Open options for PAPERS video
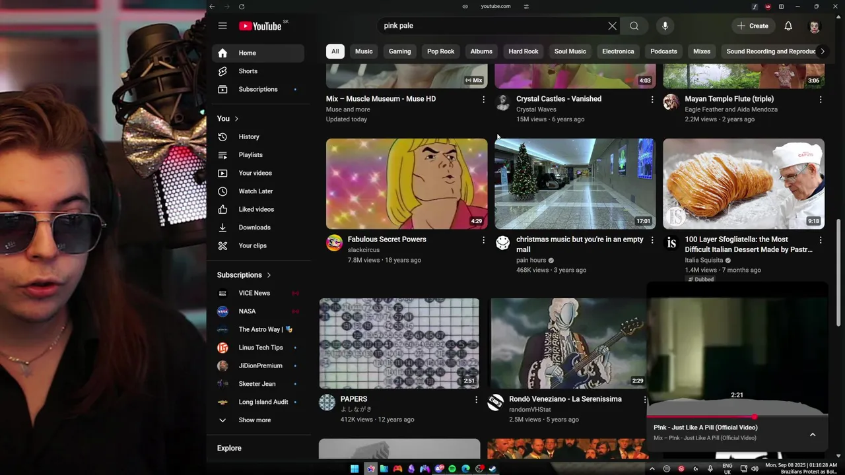Screen dimensions: 845x475 (476, 400)
